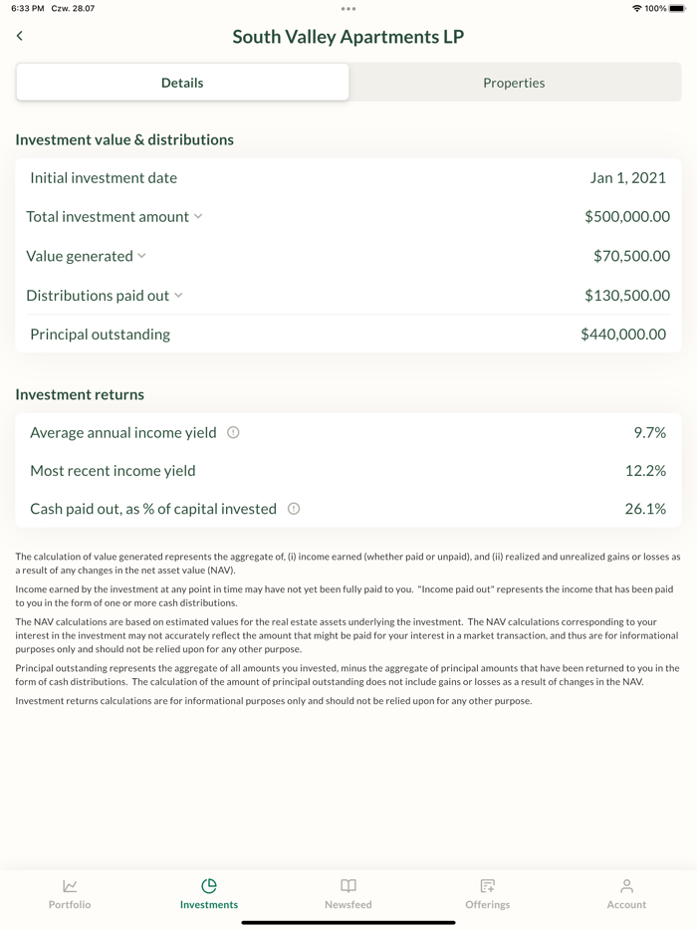697x930 pixels.
Task: Switch to the Properties tab
Action: click(x=514, y=82)
